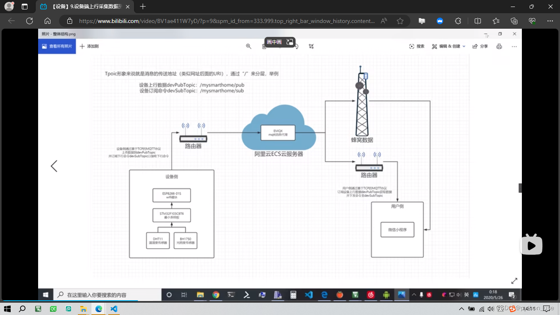Select Photos app in video taskbar
560x315 pixels.
click(x=401, y=294)
